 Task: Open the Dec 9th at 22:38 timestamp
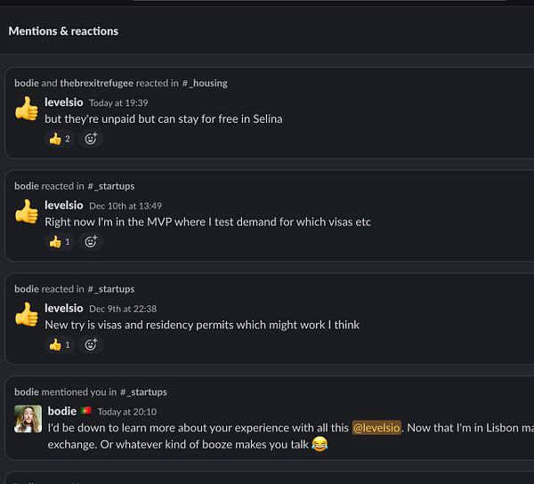(123, 309)
